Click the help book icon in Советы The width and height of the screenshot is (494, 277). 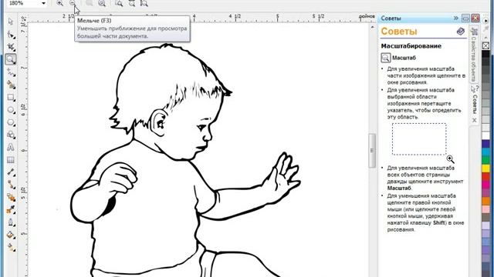pos(460,32)
